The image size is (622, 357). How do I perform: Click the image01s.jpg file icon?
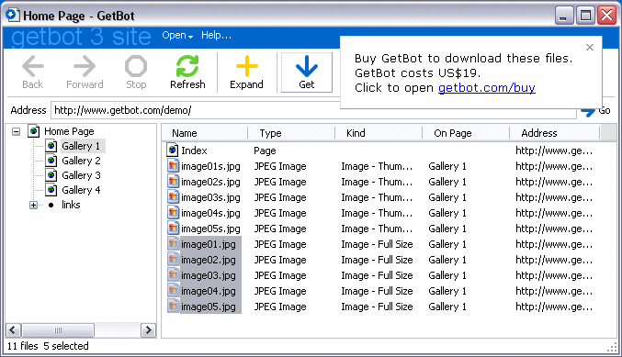(x=173, y=166)
